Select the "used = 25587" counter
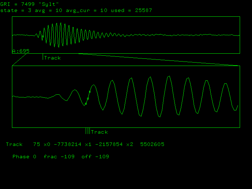252x189 pixels. coord(131,11)
